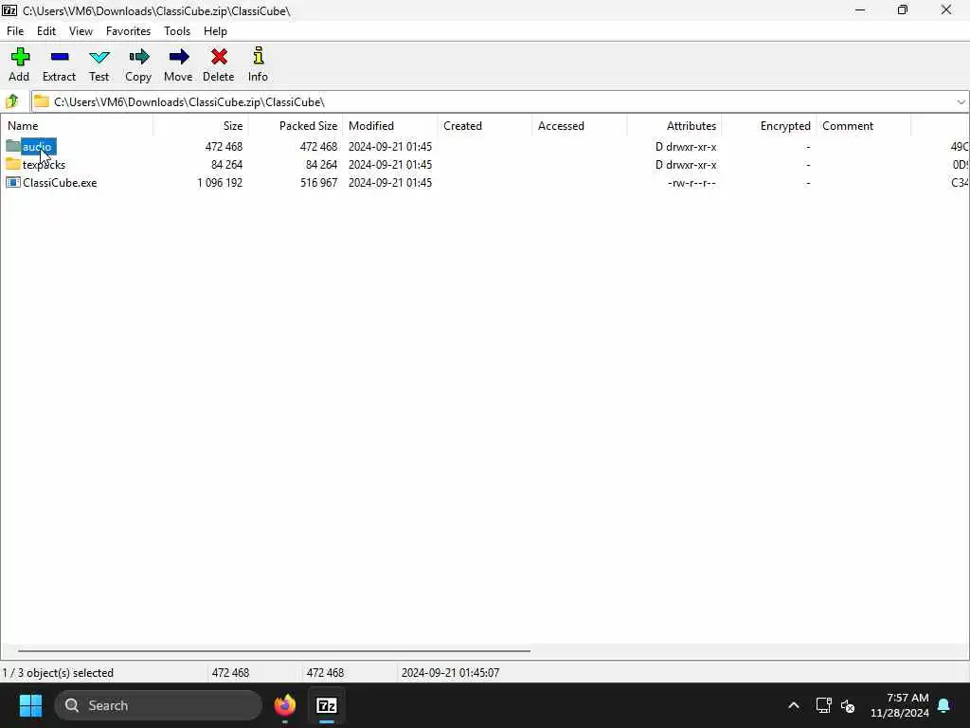Open the Favorites menu
Image resolution: width=970 pixels, height=728 pixels.
(128, 31)
